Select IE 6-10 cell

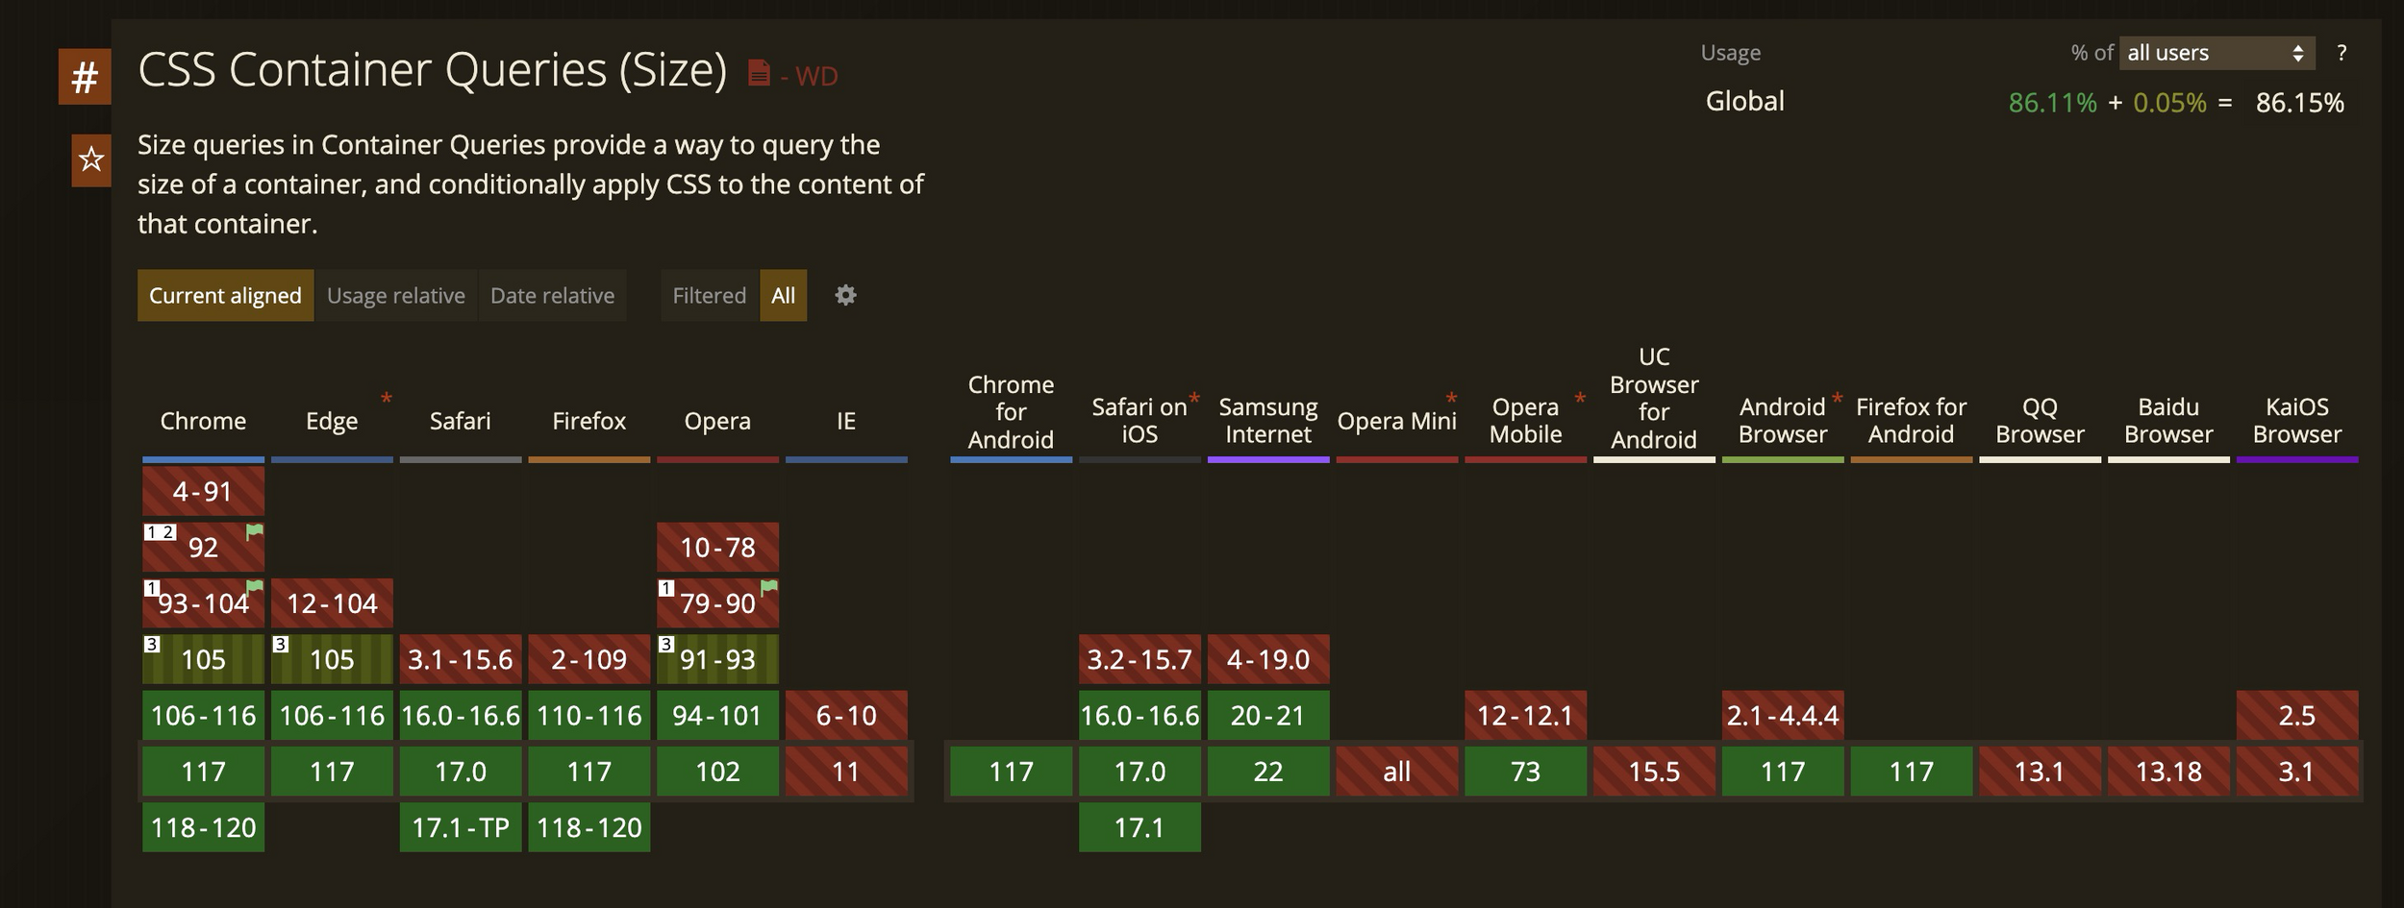pyautogui.click(x=846, y=716)
